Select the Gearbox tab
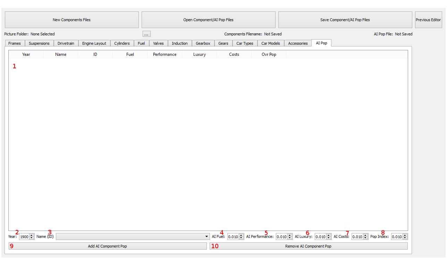Viewport: 447px width, 259px height. 203,43
